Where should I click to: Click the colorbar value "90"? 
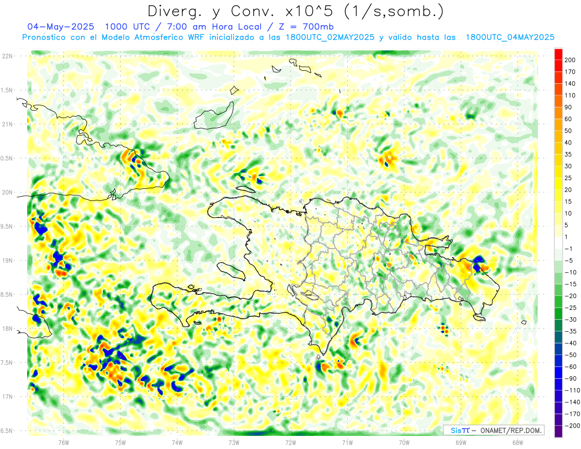(x=569, y=107)
